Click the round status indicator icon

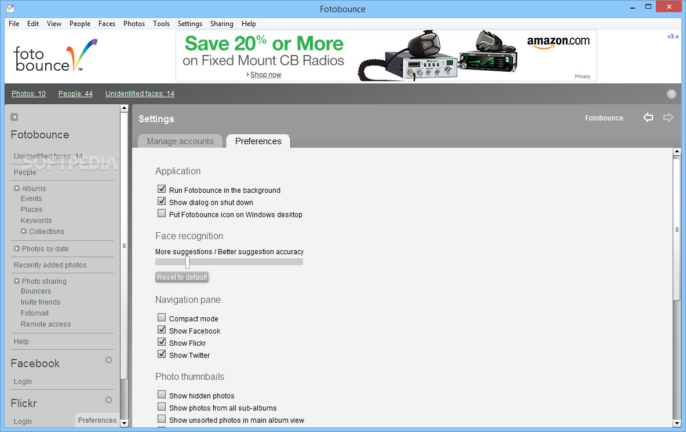pyautogui.click(x=671, y=94)
